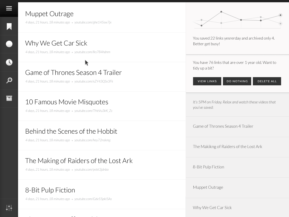This screenshot has height=217, width=289.
Task: Open 10 Famous Movie Misquotes entry
Action: [67, 102]
